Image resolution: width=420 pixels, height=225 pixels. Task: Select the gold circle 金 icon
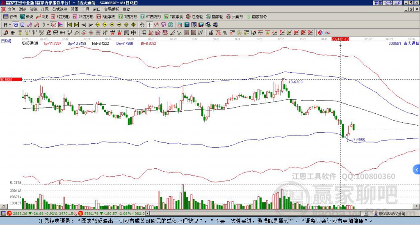point(239,33)
